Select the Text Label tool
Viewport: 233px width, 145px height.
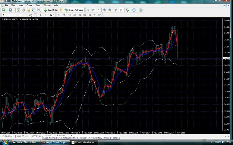coord(45,15)
